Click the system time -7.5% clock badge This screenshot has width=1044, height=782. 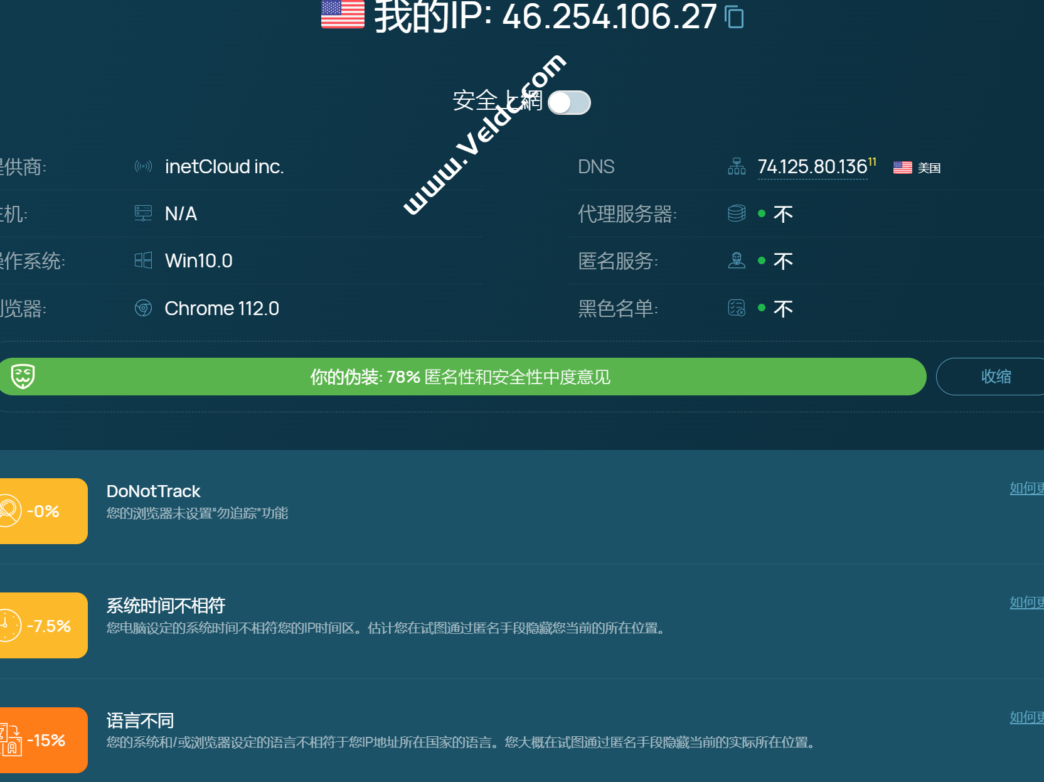click(43, 625)
